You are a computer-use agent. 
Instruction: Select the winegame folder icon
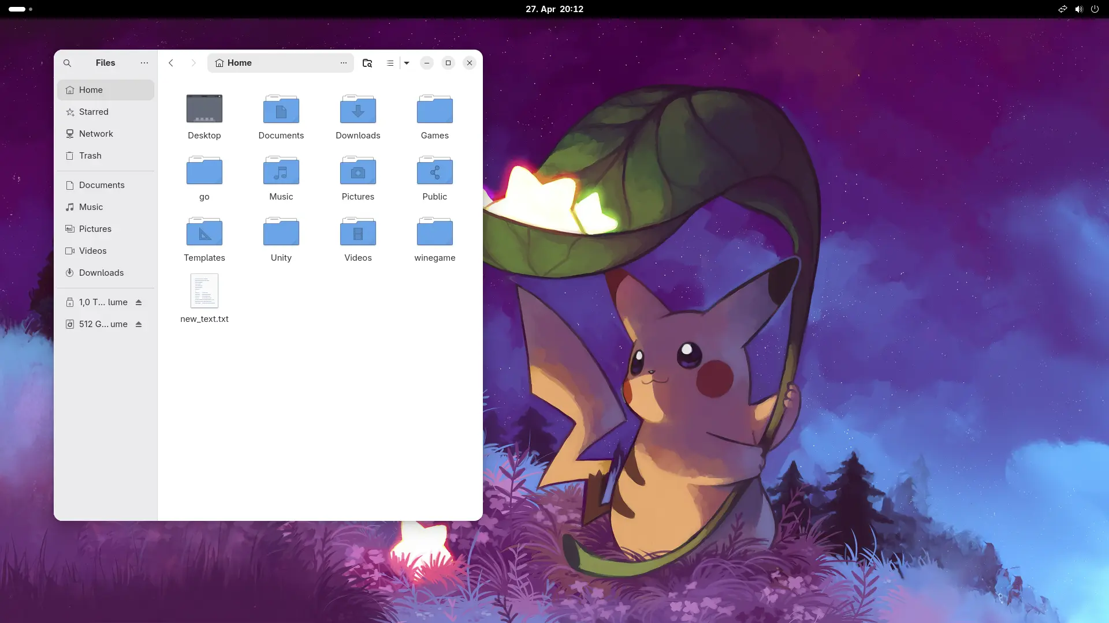coord(435,231)
